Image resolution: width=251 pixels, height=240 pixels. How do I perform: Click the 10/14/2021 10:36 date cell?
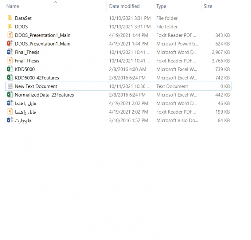(129, 86)
